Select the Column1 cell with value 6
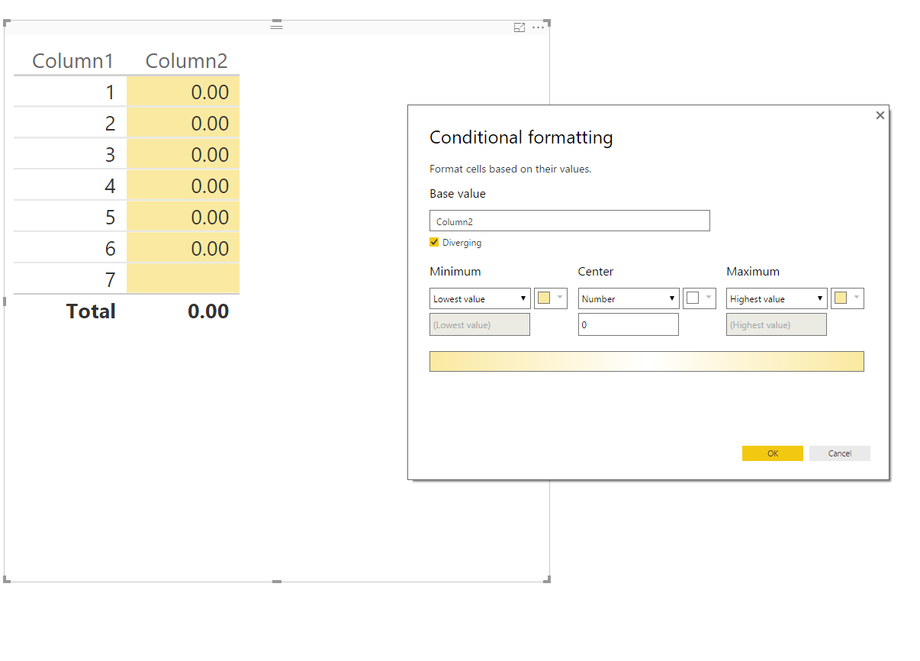This screenshot has height=661, width=920. tap(70, 249)
